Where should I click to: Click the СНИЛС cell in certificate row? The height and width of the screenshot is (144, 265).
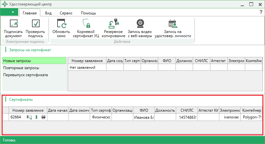point(187,117)
